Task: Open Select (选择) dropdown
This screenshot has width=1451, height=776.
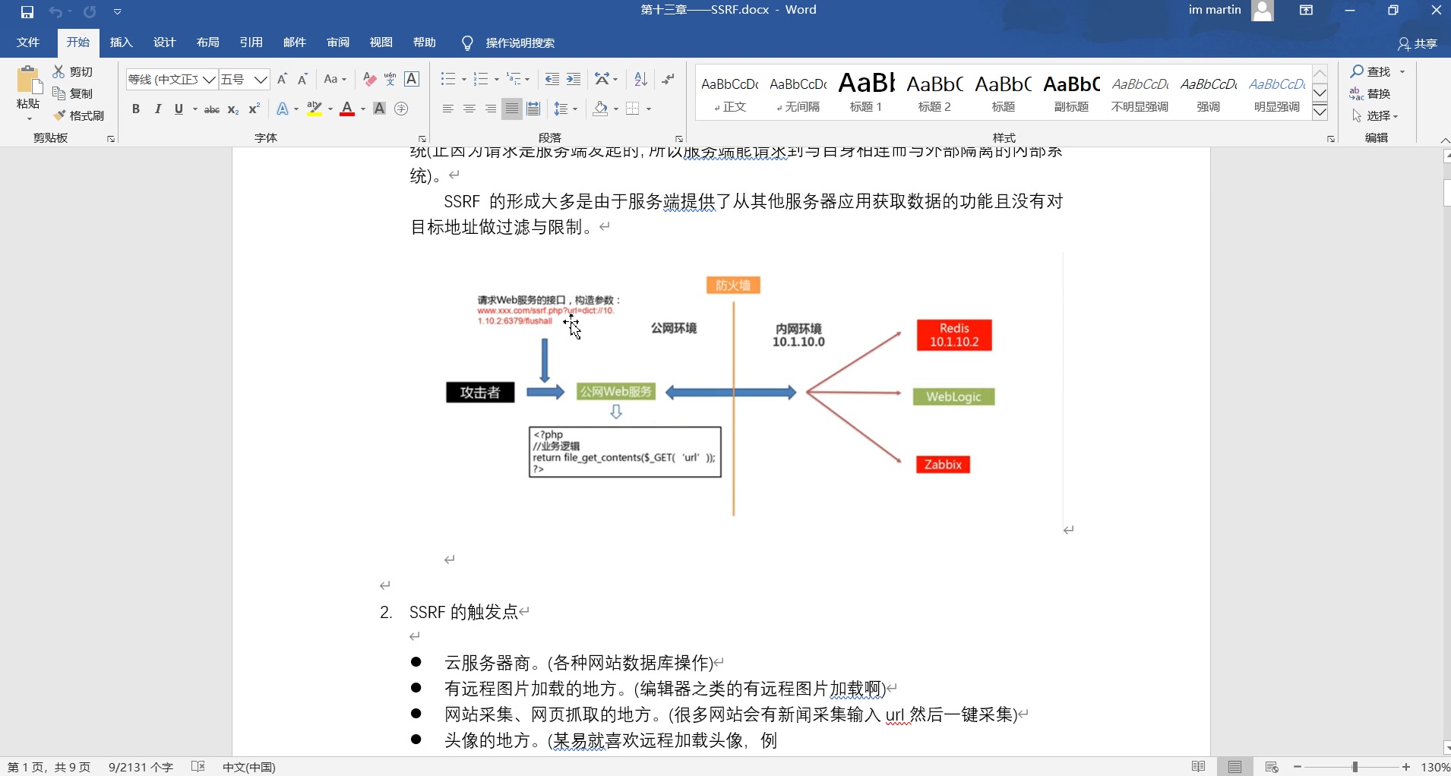Action: [1376, 115]
